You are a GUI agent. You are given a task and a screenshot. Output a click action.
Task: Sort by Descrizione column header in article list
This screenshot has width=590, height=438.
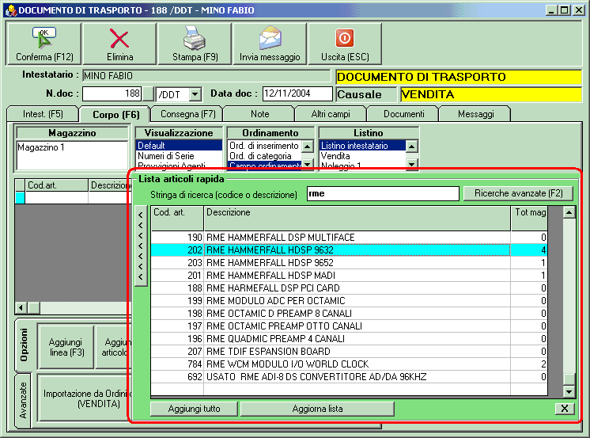tap(357, 219)
